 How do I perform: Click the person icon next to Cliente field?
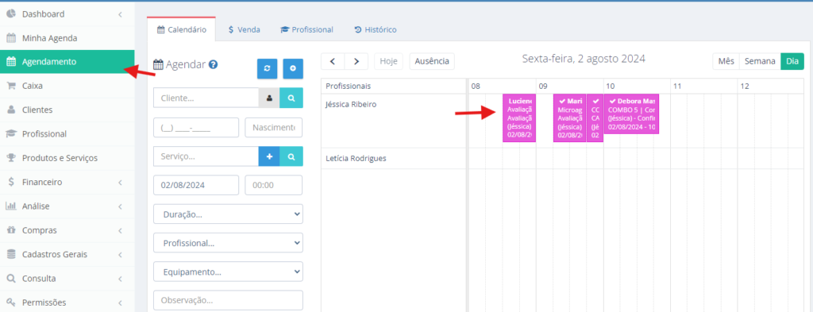(x=269, y=98)
